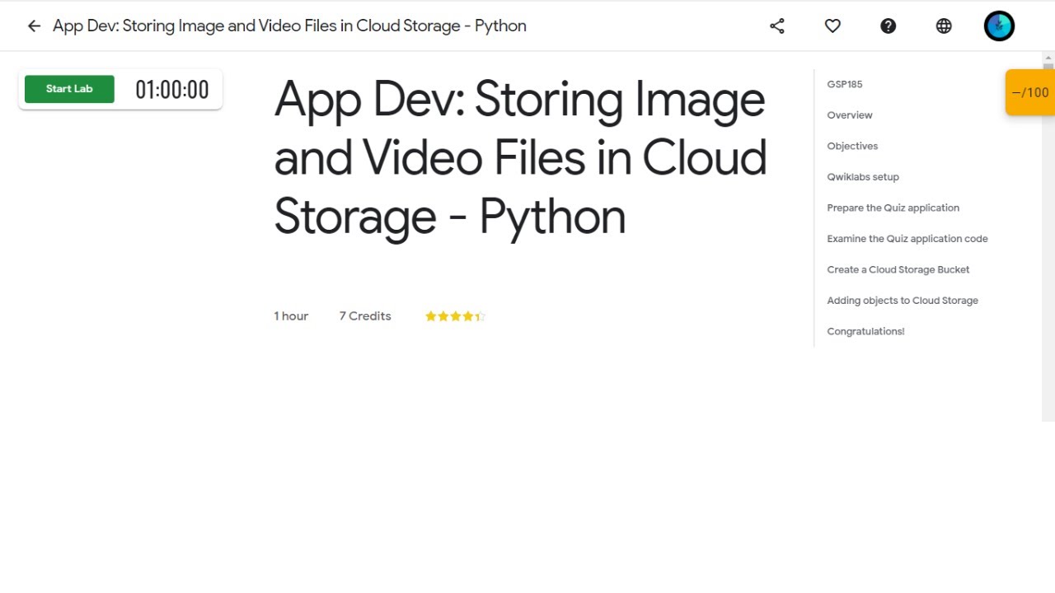Click the star rating display
Viewport: 1055px width, 593px height.
(455, 316)
